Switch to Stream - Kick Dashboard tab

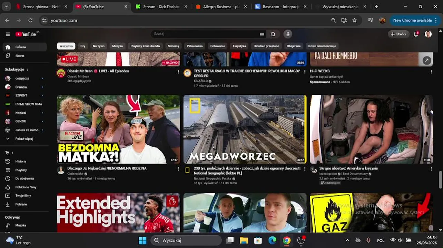tap(161, 7)
